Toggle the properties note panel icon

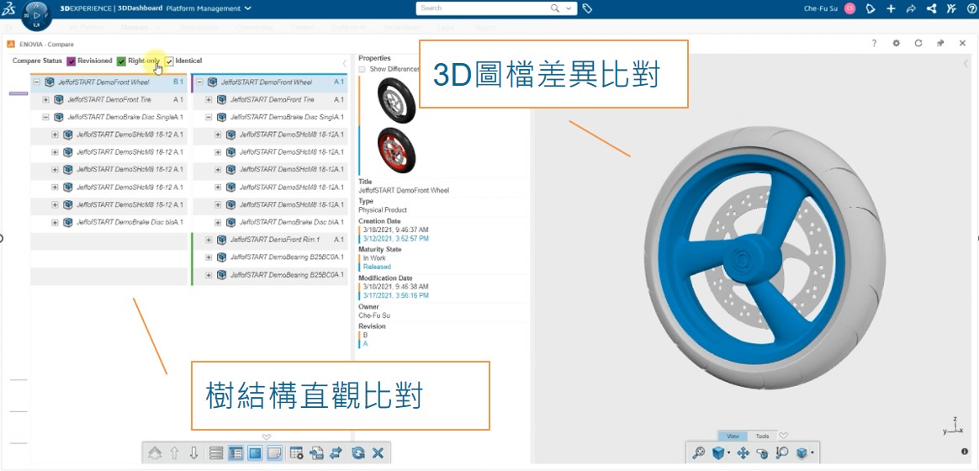(274, 453)
